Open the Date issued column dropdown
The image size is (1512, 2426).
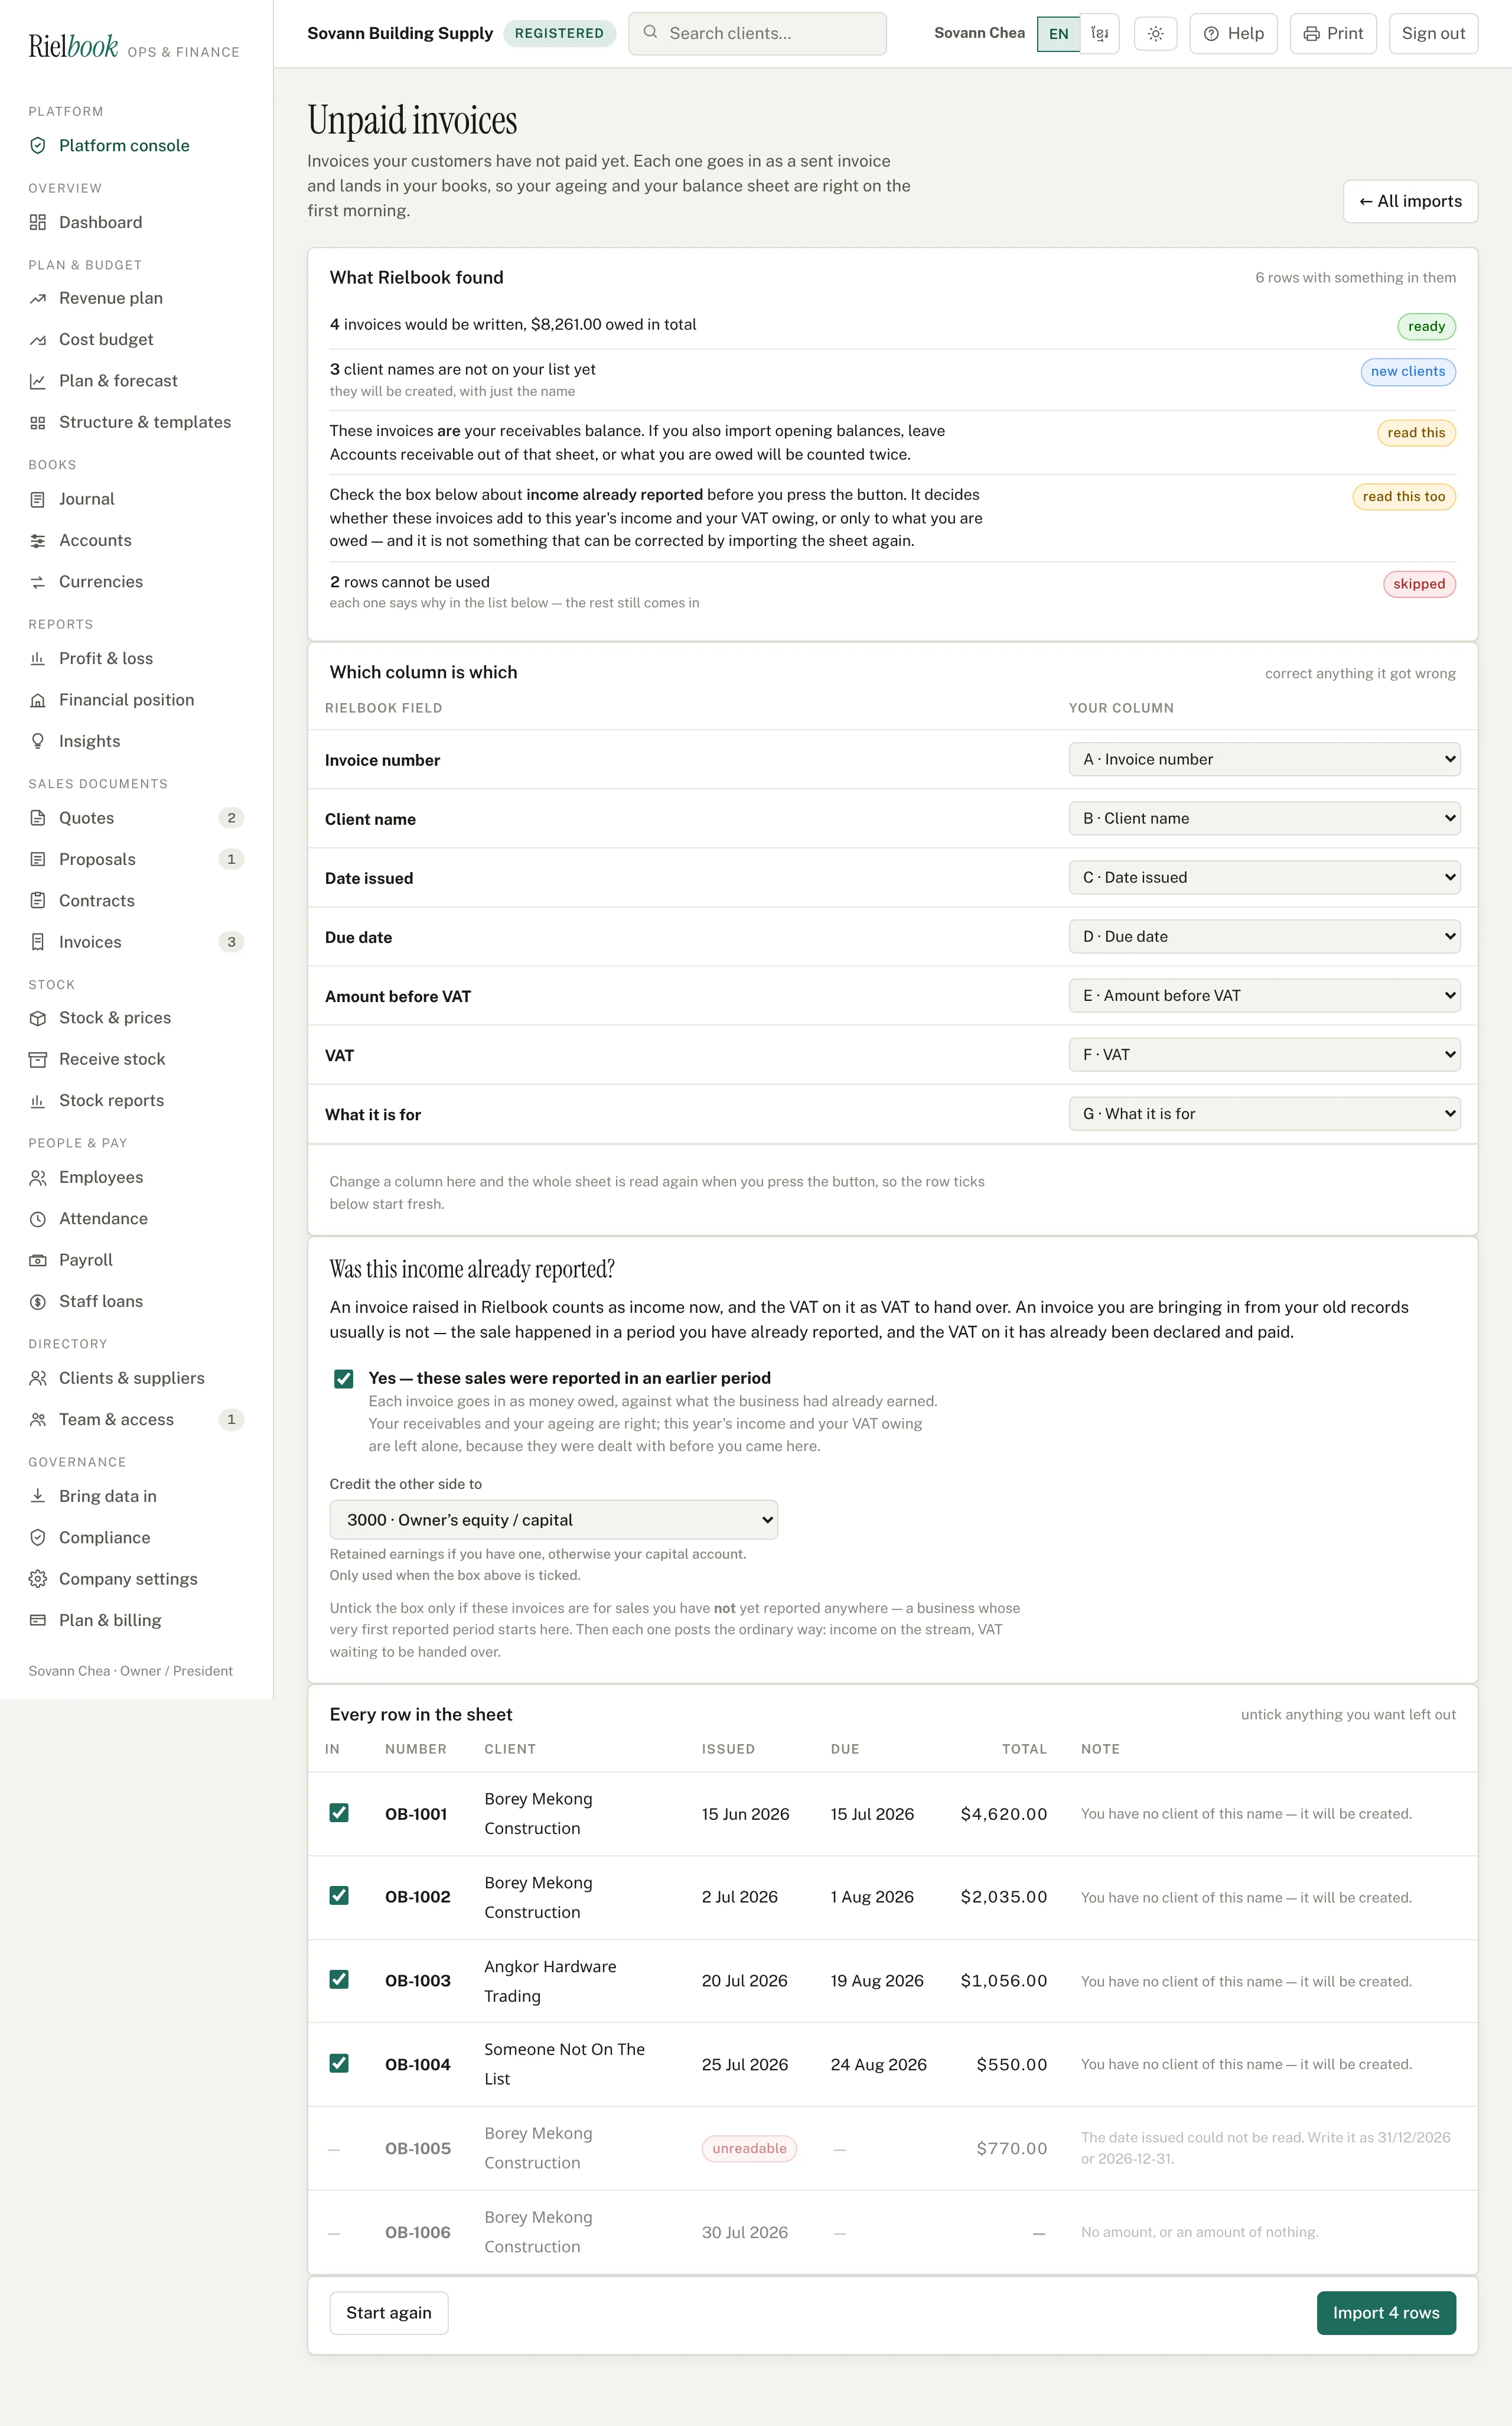tap(1264, 877)
